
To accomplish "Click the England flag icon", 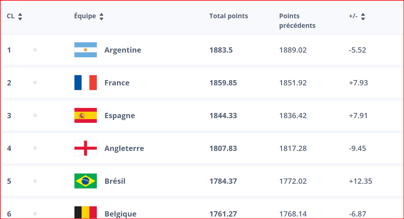I will pos(86,148).
